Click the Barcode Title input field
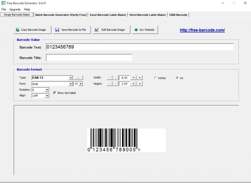The width and height of the screenshot is (251, 183). coord(89,58)
